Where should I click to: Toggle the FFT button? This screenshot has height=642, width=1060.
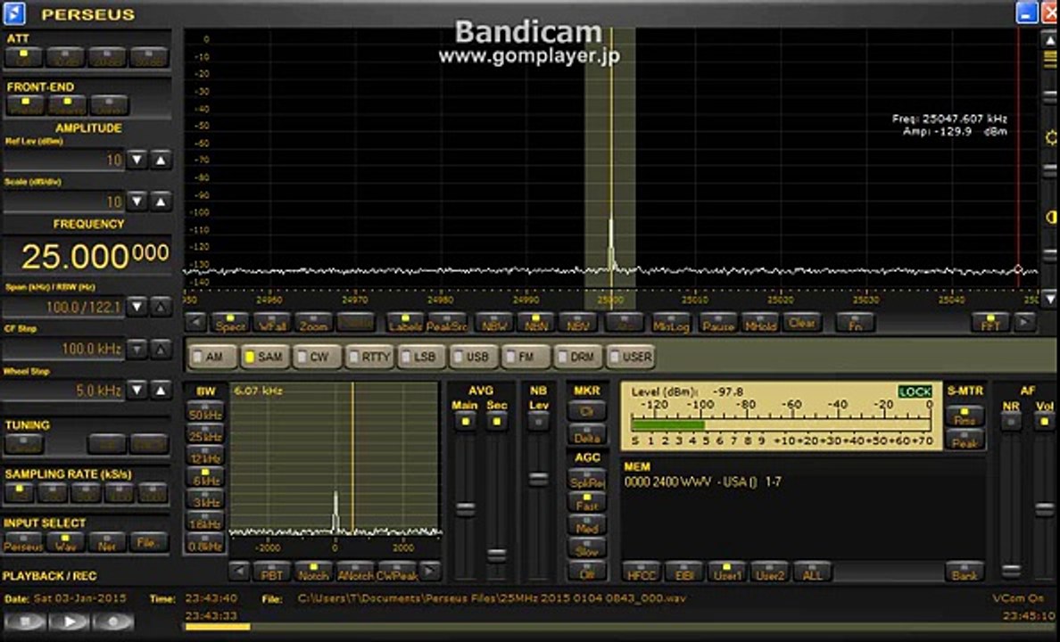[x=990, y=323]
